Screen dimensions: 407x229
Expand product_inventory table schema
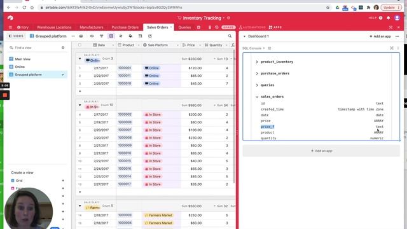click(x=257, y=62)
